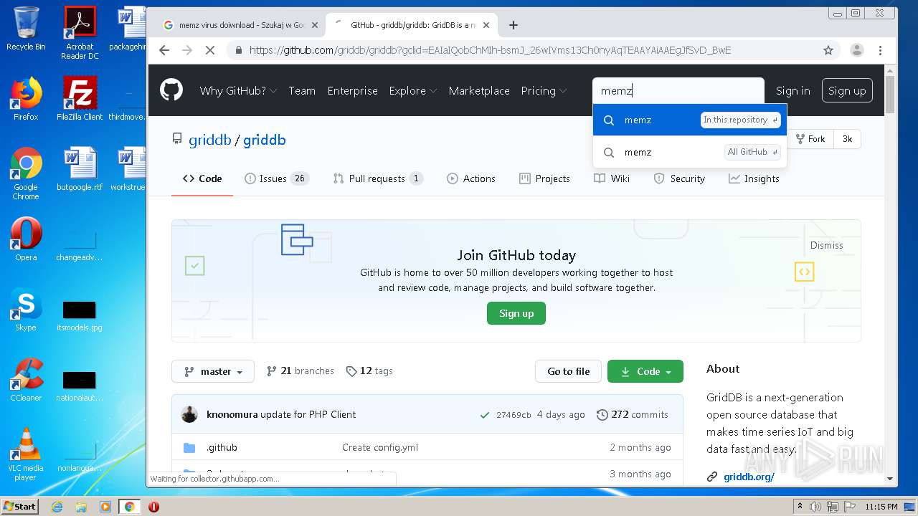Open commit hash 27469cb
918x516 pixels.
pyautogui.click(x=514, y=415)
